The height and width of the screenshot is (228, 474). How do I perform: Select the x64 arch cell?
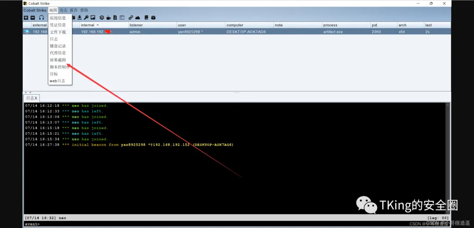410,32
